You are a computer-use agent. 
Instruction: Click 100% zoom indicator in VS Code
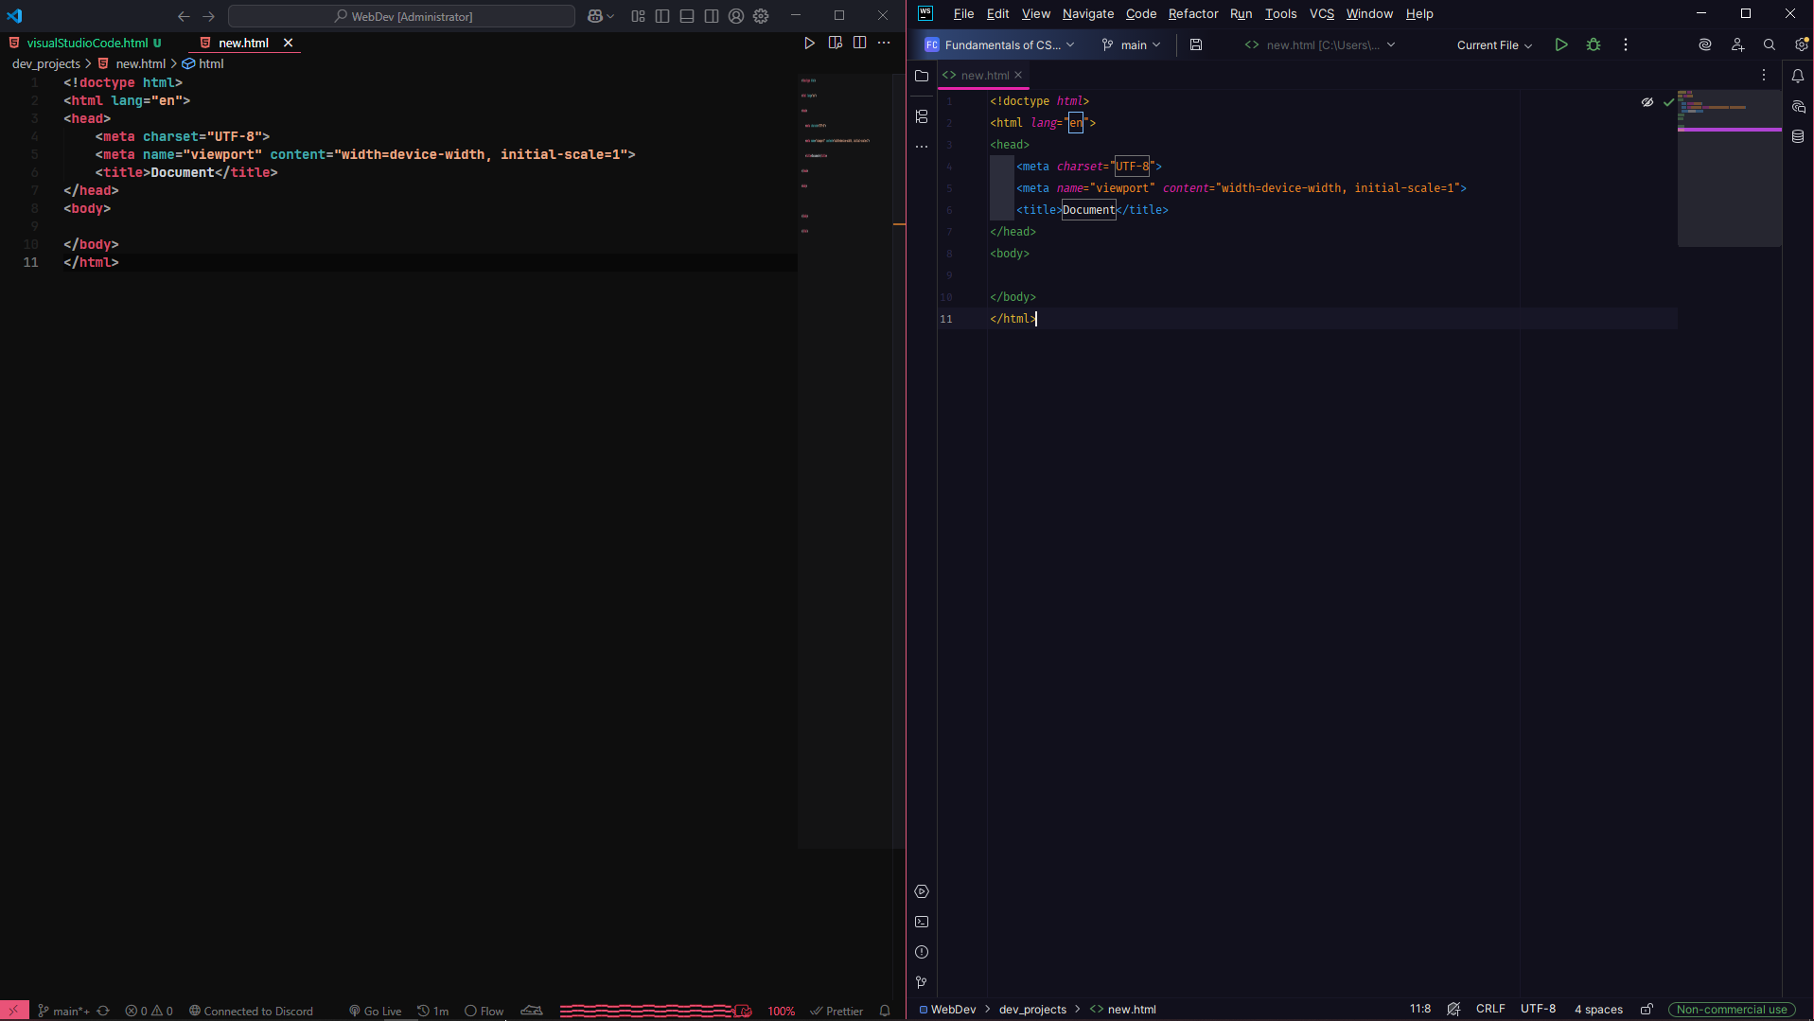click(781, 1011)
